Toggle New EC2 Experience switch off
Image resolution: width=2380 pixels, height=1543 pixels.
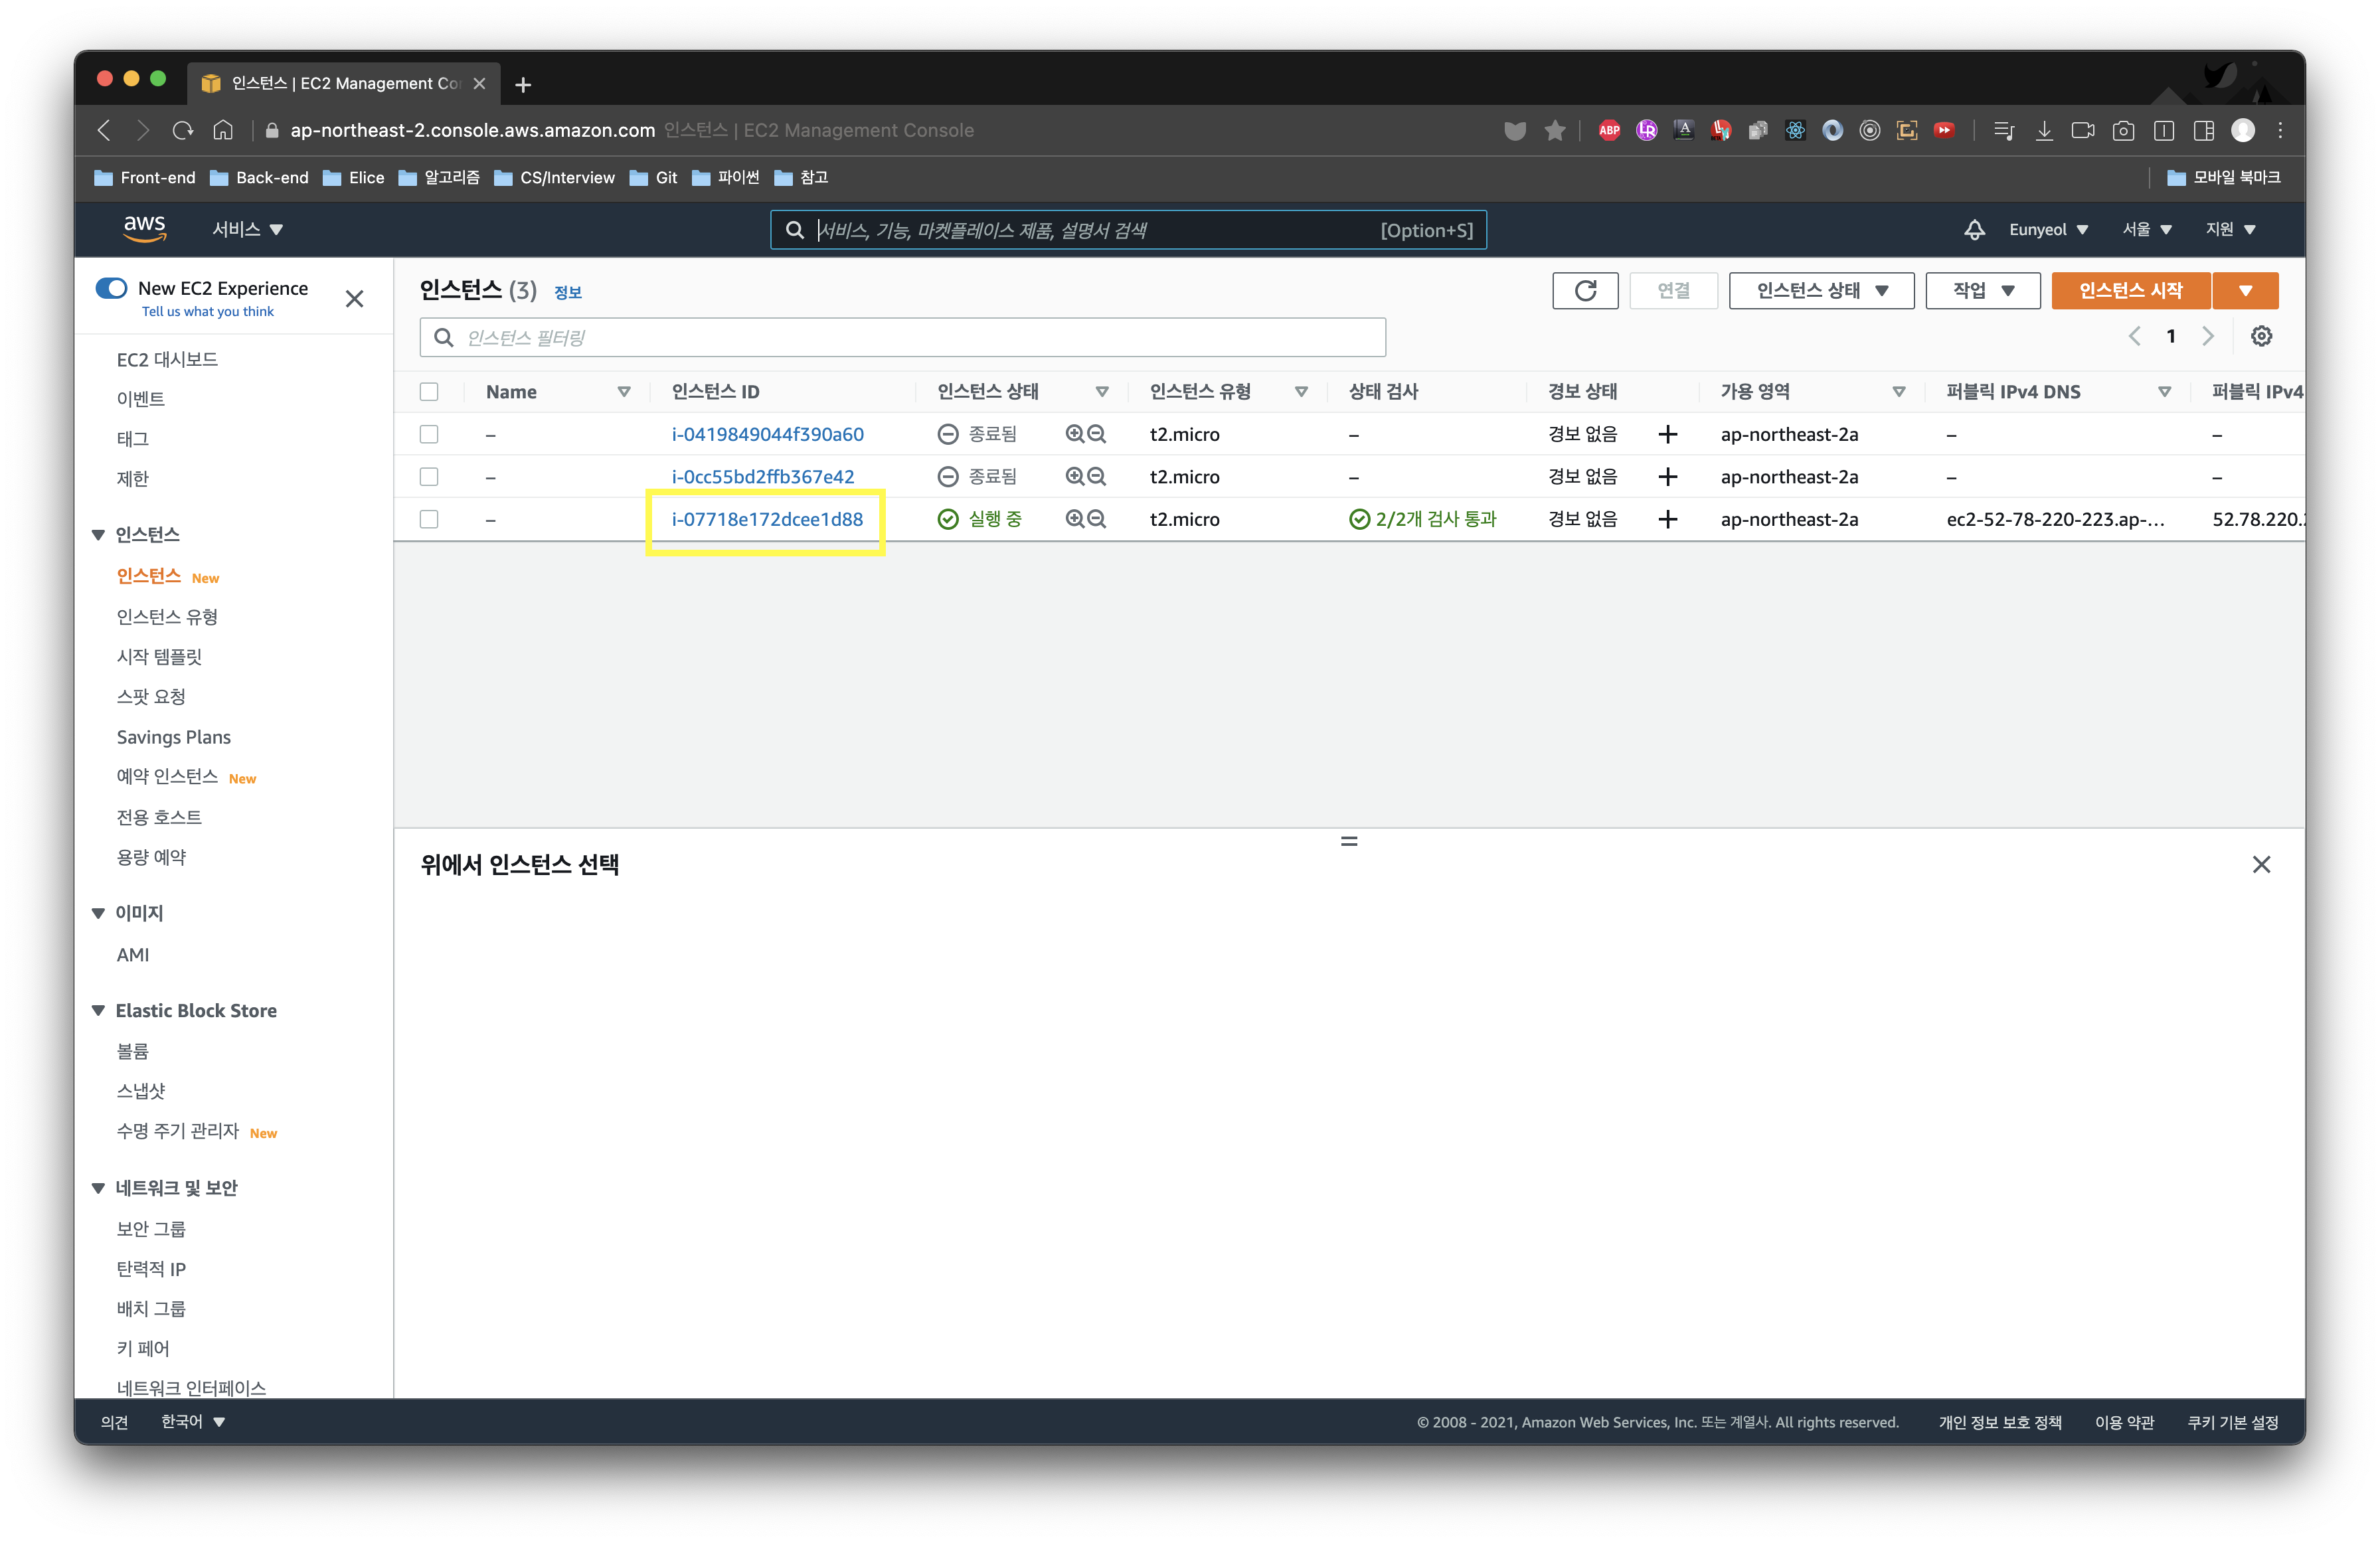111,288
